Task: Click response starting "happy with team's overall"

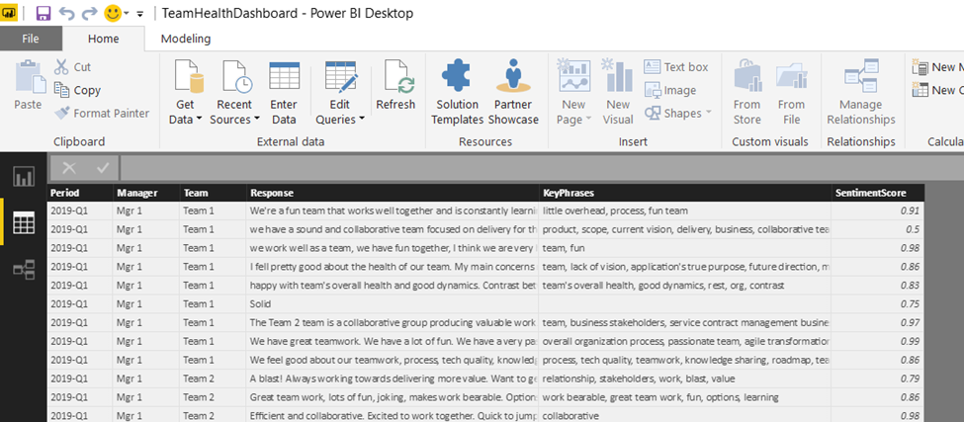Action: pyautogui.click(x=393, y=286)
